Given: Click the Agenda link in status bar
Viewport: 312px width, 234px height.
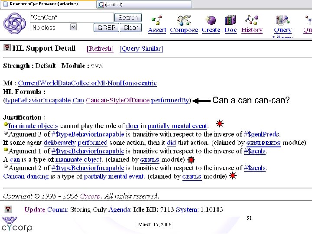Looking at the screenshot, I should tap(120, 210).
